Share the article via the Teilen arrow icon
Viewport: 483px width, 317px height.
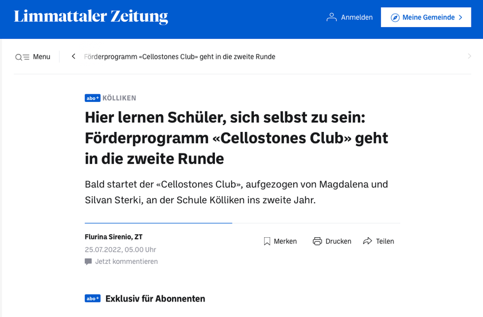point(368,241)
